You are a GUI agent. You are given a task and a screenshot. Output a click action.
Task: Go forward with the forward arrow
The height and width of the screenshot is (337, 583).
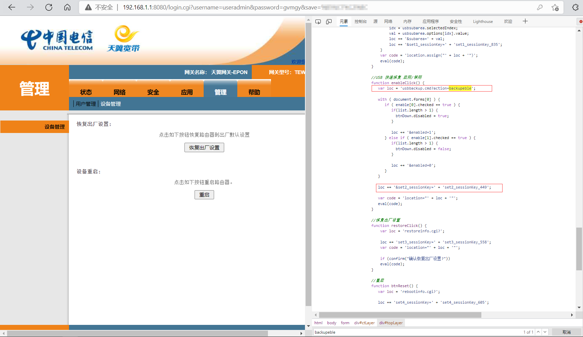coord(30,7)
